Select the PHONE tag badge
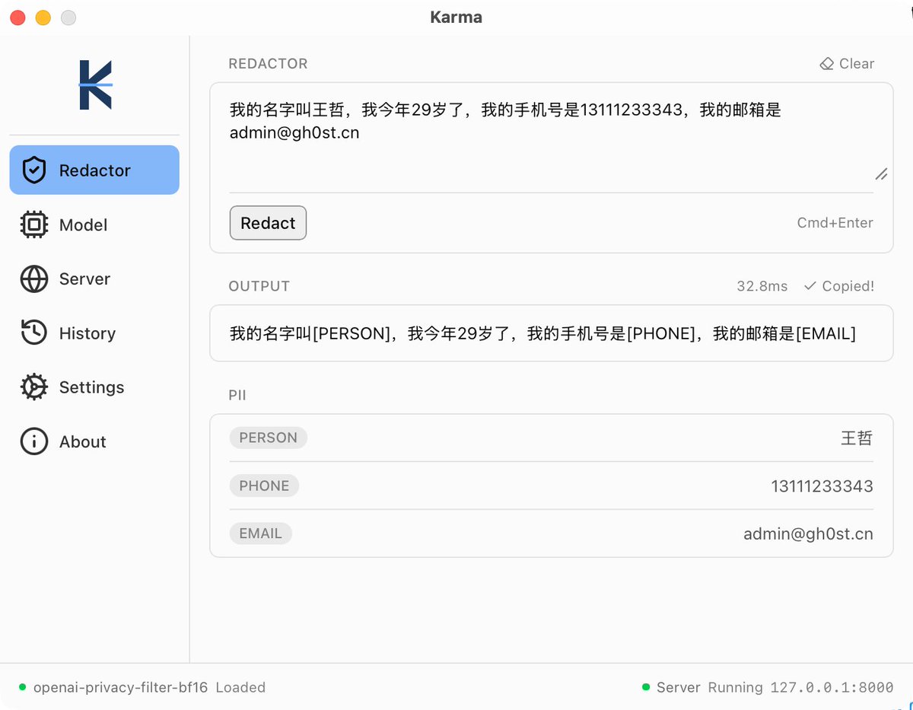The height and width of the screenshot is (710, 913). point(264,486)
